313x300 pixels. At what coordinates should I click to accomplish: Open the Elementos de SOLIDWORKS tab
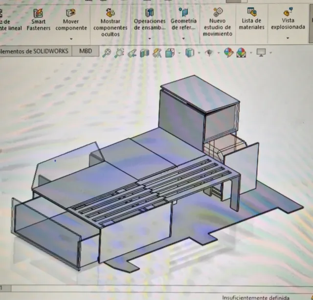pyautogui.click(x=34, y=51)
